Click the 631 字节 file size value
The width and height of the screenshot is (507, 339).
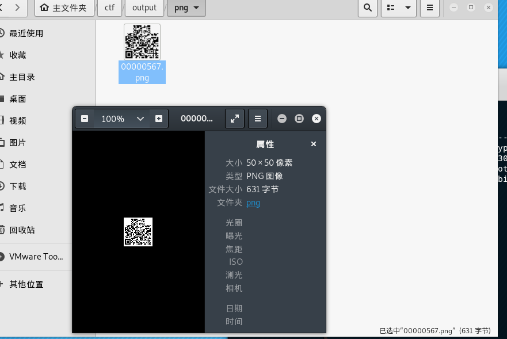[x=262, y=189]
